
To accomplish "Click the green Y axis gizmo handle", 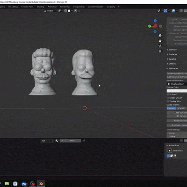I will (150, 26).
